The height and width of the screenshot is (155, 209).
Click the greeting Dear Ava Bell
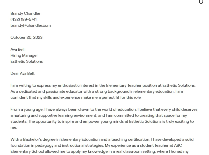coord(22,73)
